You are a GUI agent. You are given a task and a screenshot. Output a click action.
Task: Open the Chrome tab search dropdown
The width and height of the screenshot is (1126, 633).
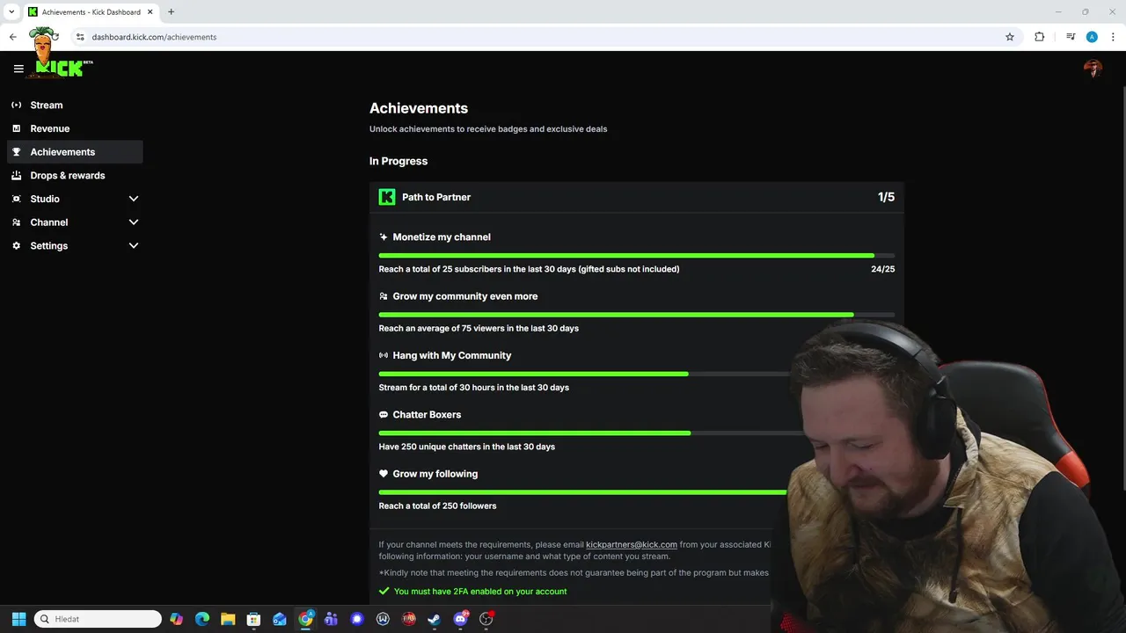(11, 12)
